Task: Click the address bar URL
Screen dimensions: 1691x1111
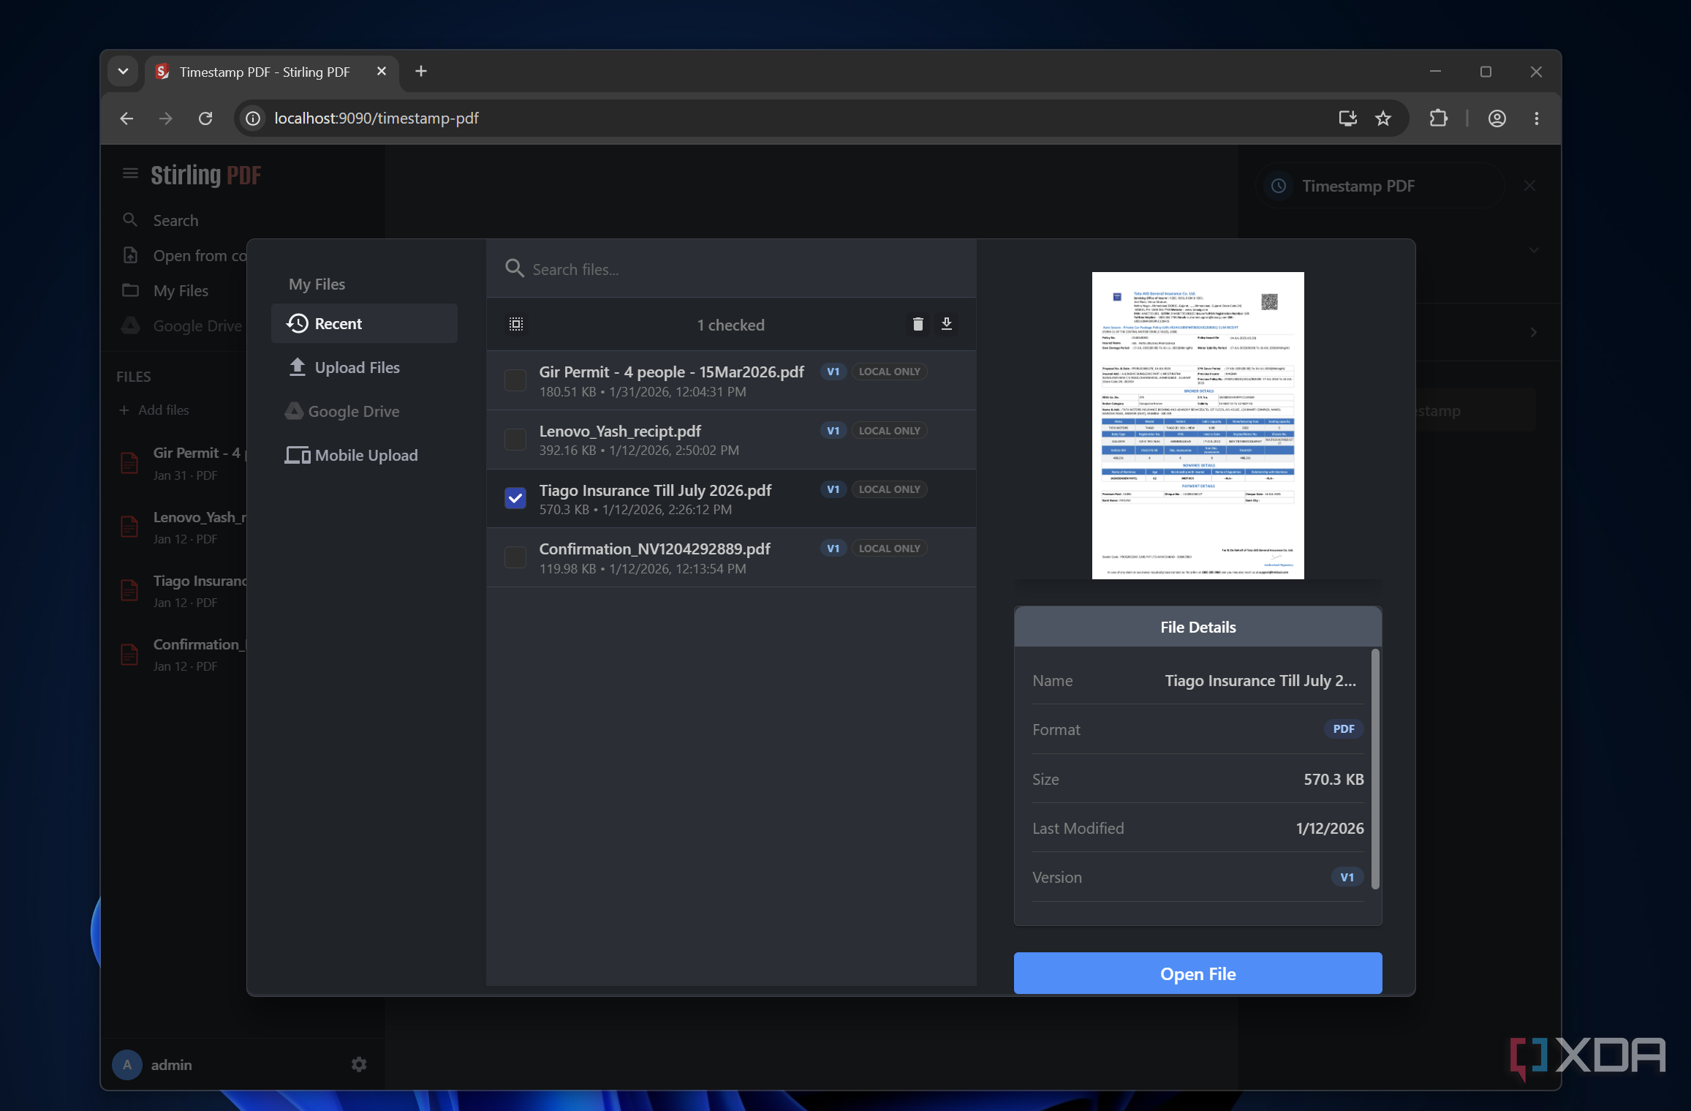Action: [x=377, y=118]
